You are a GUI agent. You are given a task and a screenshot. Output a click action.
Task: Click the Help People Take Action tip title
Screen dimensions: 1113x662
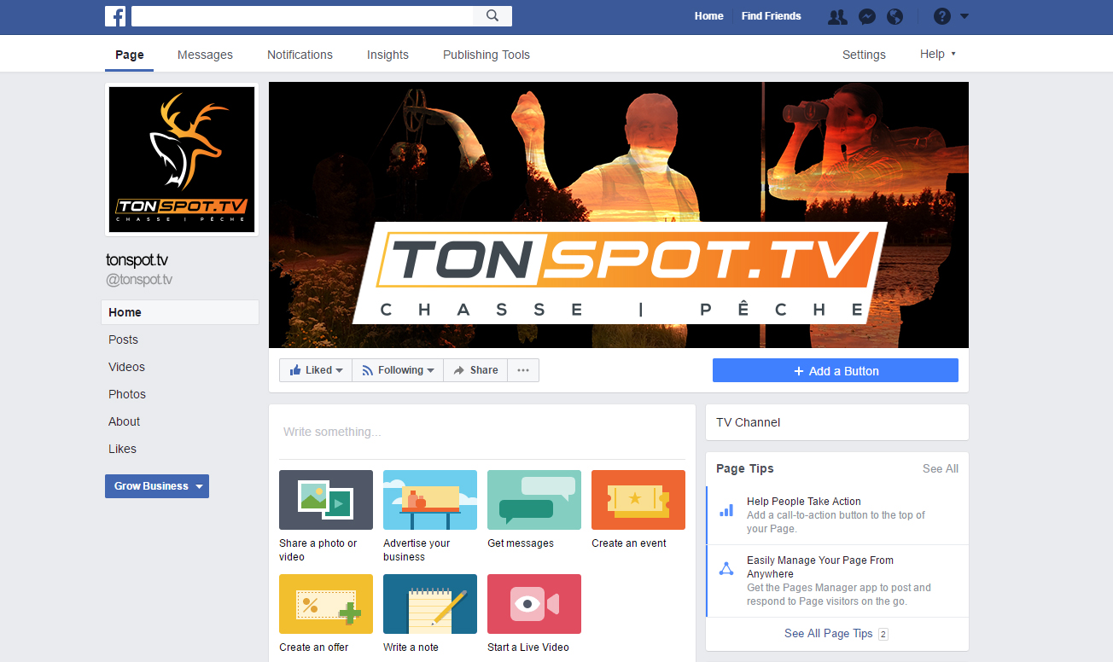[x=804, y=502]
